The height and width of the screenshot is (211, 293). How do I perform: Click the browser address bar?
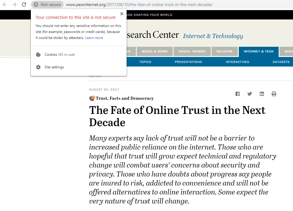[135, 4]
